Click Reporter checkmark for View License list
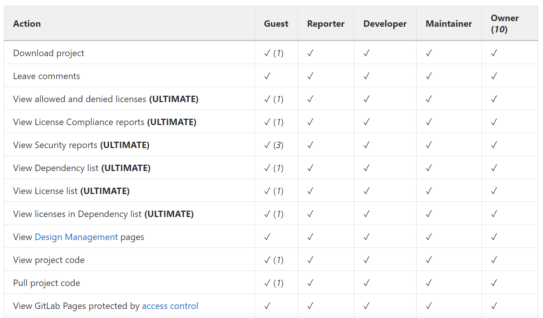Viewport: 543px width, 318px height. [x=310, y=191]
